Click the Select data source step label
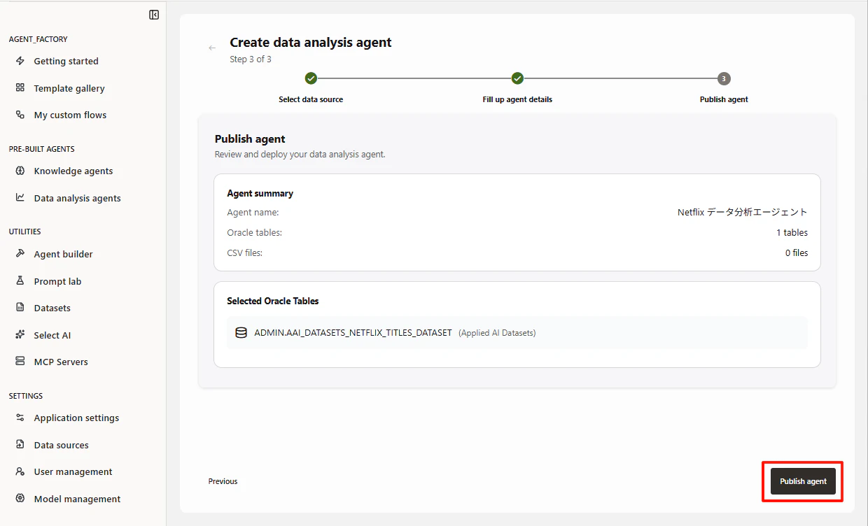Screen dimensions: 868x526 click(311, 99)
